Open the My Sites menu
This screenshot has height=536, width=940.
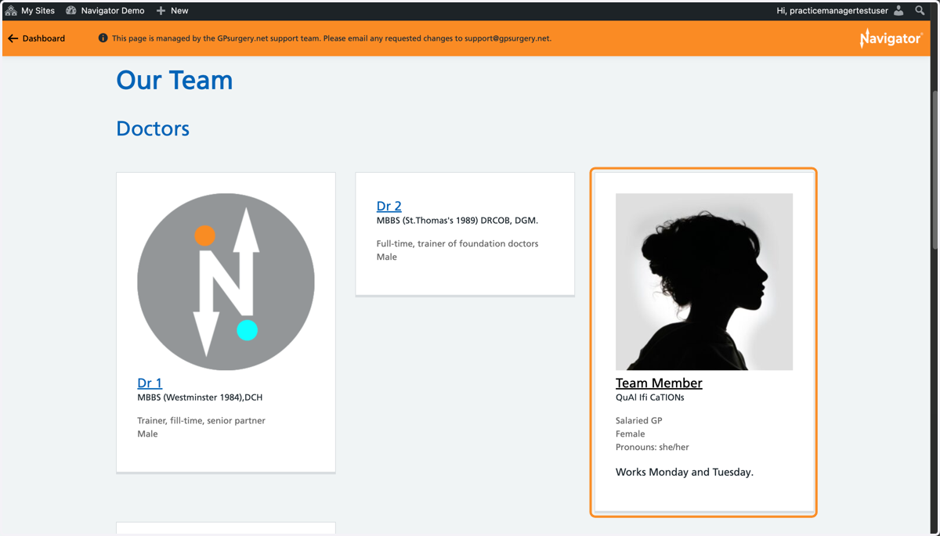(31, 11)
